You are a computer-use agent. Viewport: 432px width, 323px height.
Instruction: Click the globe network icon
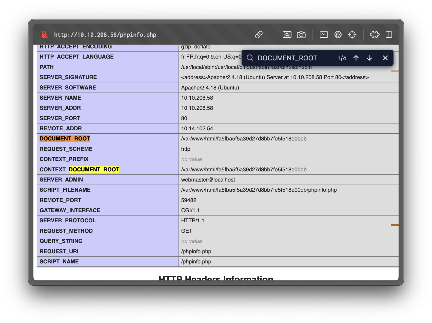[338, 34]
